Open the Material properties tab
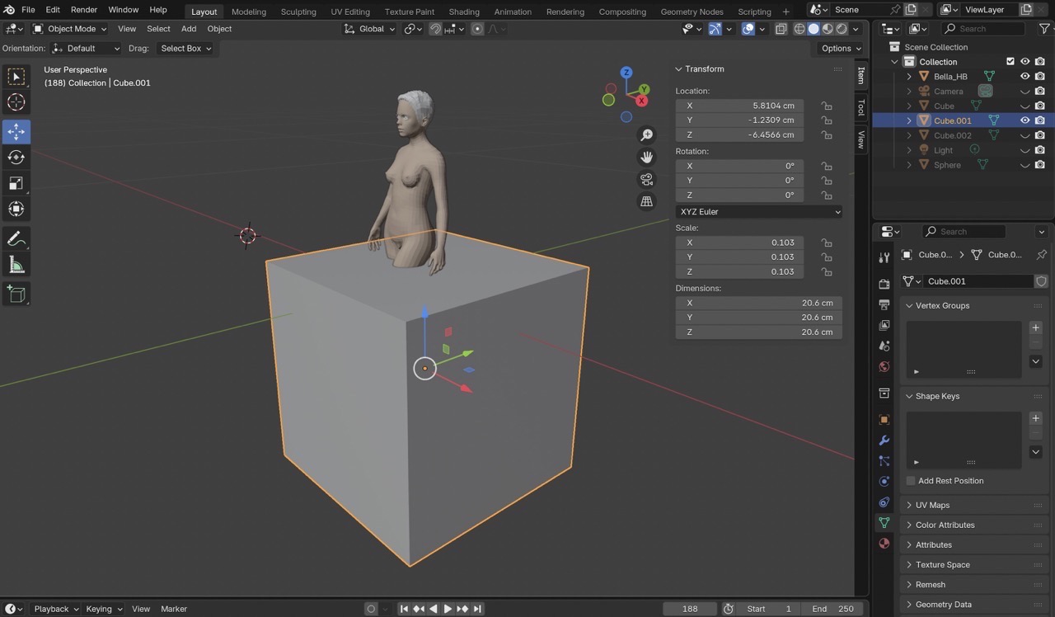Screen dimensions: 1055x617 884,544
